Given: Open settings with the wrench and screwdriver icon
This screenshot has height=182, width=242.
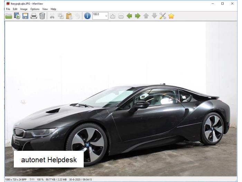Looking at the screenshot, I should (x=163, y=16).
